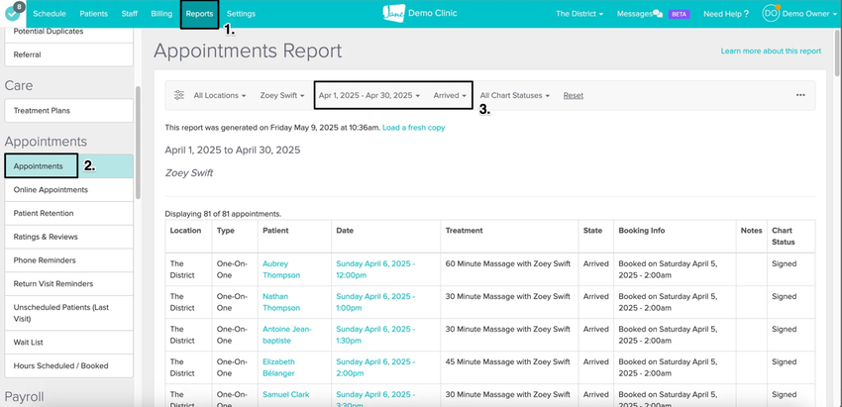Open Sunday April 6 12:00pm appointment link
The width and height of the screenshot is (842, 407).
[375, 269]
